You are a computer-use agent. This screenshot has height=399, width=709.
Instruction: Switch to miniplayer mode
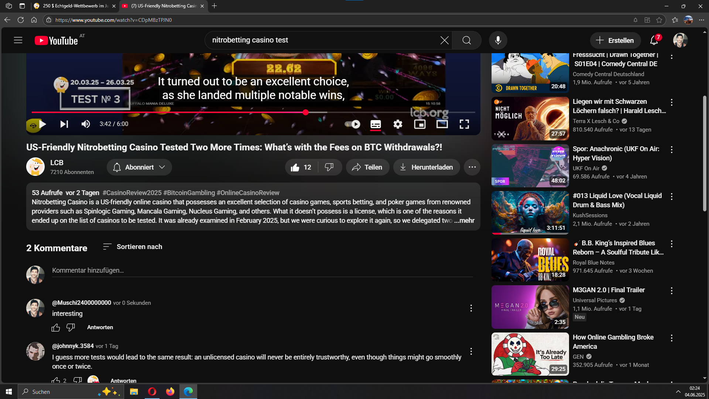420,124
